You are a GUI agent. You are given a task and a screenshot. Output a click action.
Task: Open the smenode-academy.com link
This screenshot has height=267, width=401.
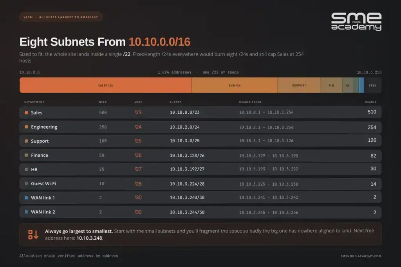(361, 256)
